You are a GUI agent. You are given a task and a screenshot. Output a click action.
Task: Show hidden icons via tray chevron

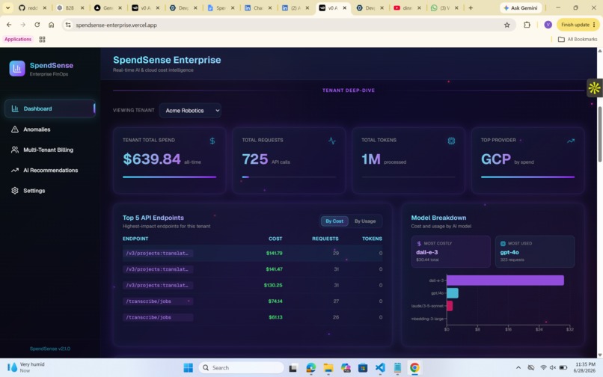[x=518, y=368]
